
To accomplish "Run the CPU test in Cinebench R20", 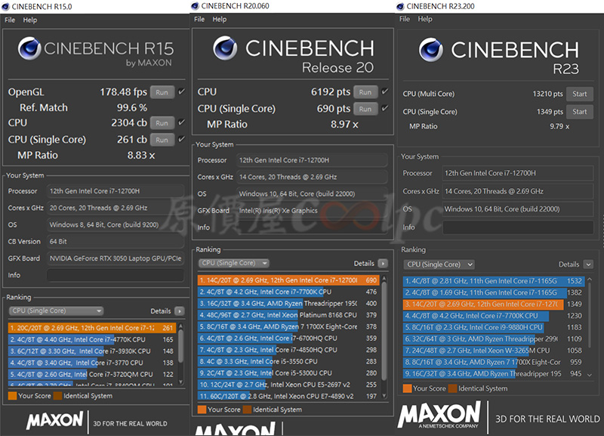I will [x=365, y=92].
